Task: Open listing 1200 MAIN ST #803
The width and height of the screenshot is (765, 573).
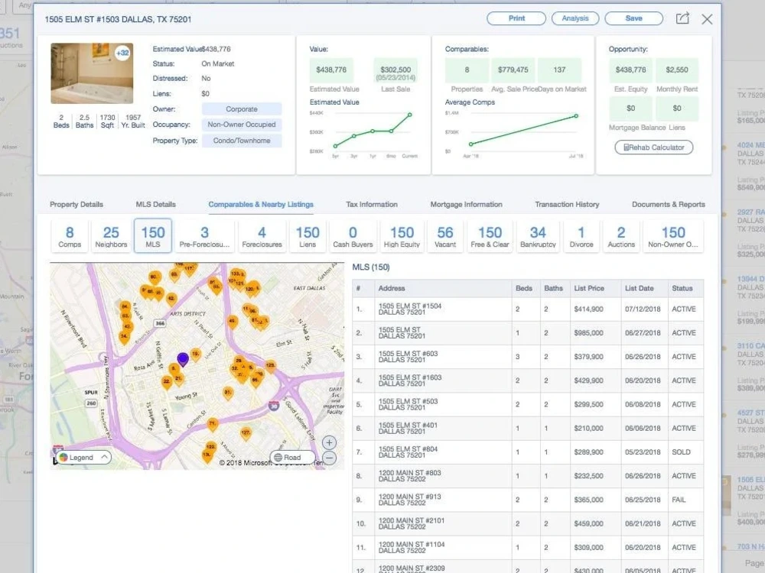Action: [528, 477]
